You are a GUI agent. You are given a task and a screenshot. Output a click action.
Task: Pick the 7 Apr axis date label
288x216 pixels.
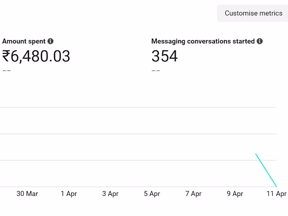(193, 194)
